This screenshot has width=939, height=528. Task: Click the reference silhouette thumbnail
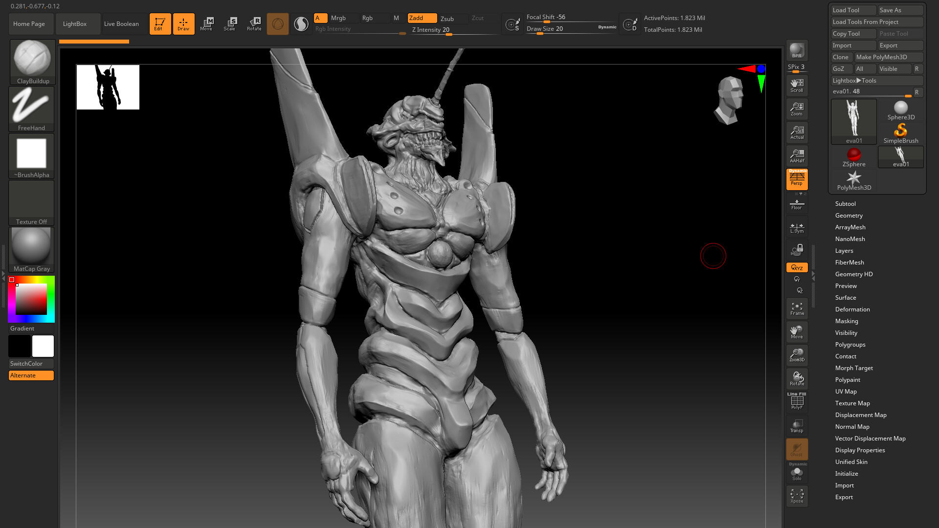[x=108, y=87]
